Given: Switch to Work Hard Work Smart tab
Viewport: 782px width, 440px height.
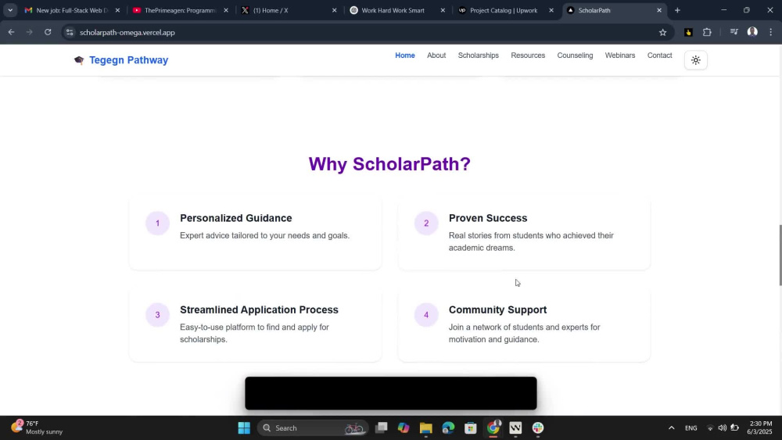Looking at the screenshot, I should (397, 10).
